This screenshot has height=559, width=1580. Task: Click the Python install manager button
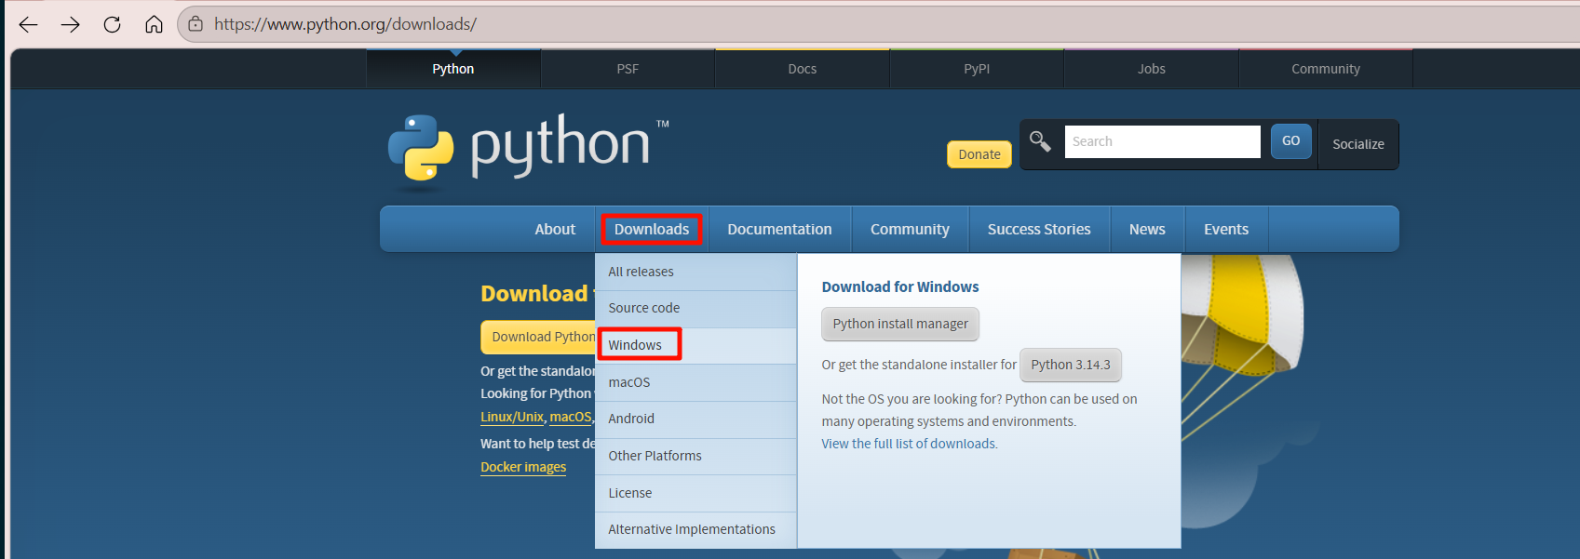tap(900, 324)
